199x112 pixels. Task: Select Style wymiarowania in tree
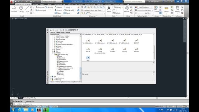point(64,70)
